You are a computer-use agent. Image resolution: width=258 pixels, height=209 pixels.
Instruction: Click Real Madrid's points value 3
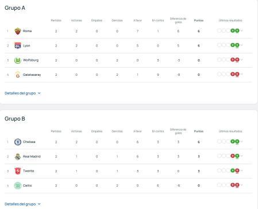point(199,156)
